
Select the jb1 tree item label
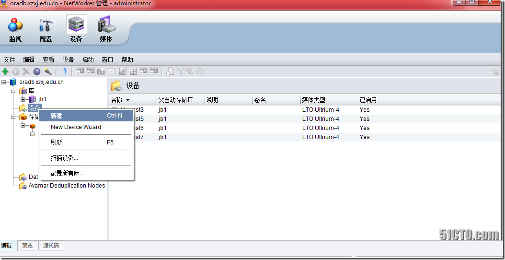[x=42, y=99]
